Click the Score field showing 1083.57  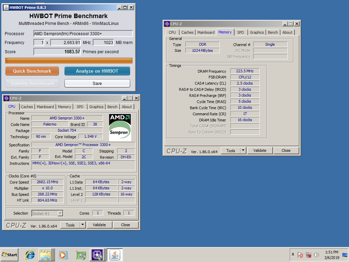[x=57, y=52]
